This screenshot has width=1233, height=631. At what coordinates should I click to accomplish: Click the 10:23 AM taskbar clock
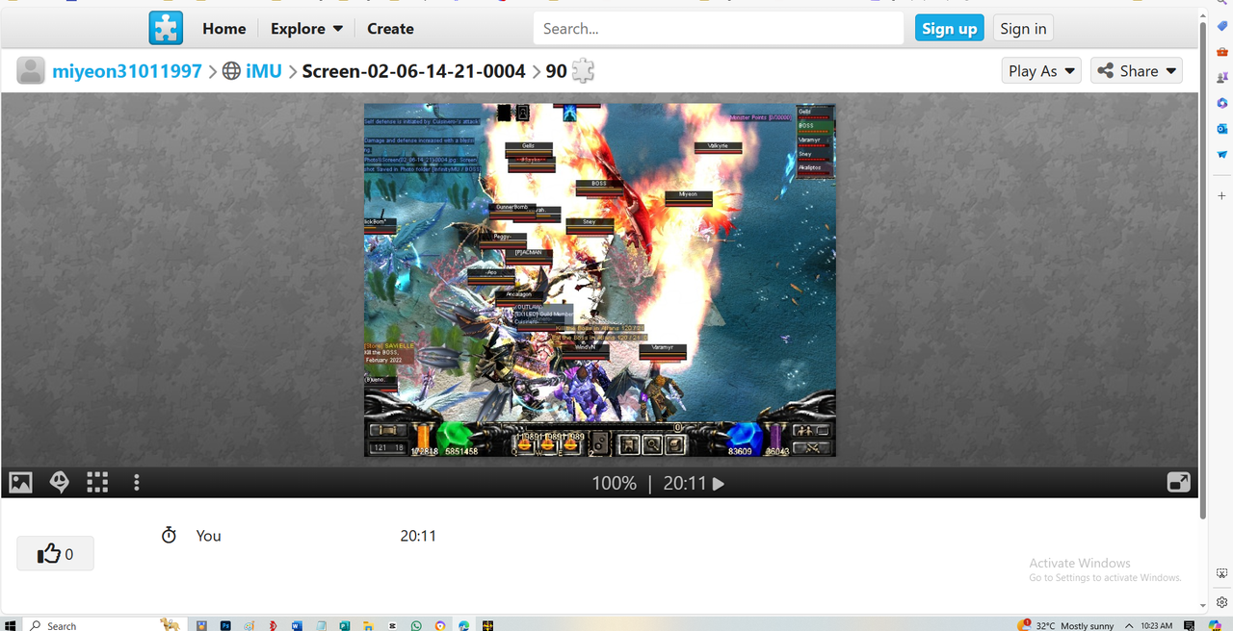1156,625
